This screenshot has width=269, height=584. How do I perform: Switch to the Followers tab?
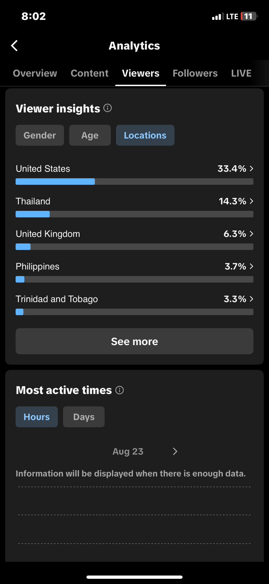[195, 73]
